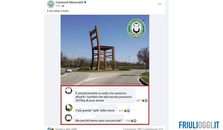
Task: Open the post reactions list 'e altri 3448'
Action: tap(66, 129)
